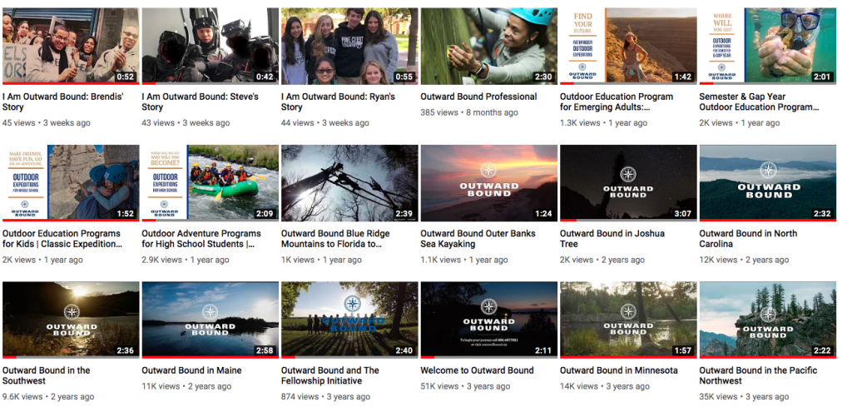
Task: Open 'Outdoor Adventure Programs for High School' title
Action: tap(201, 239)
